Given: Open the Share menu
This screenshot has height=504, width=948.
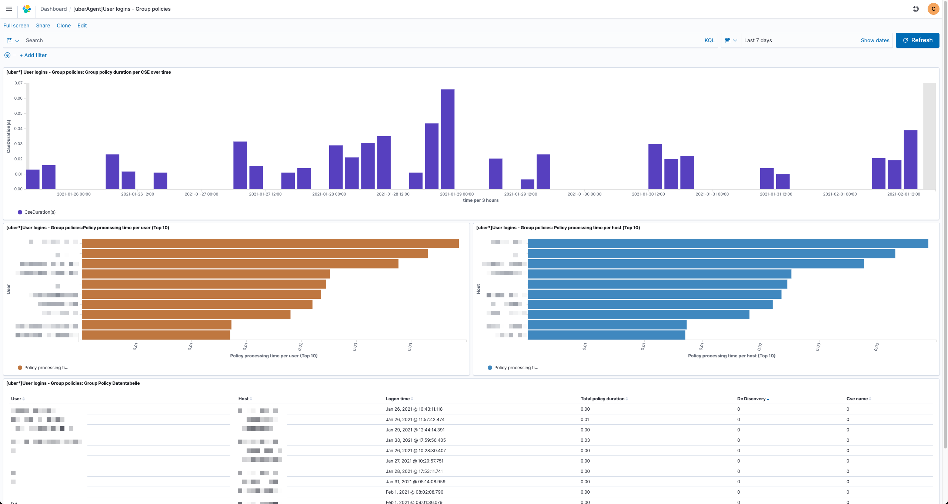Looking at the screenshot, I should point(43,26).
